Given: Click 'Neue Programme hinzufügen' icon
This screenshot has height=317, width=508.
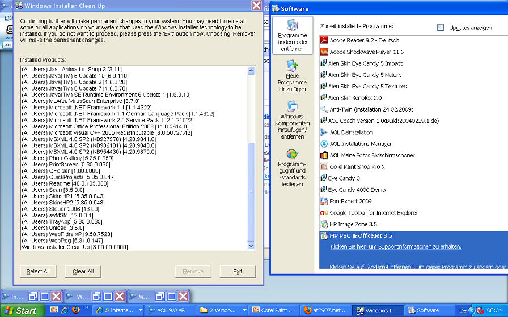Looking at the screenshot, I should click(x=292, y=66).
